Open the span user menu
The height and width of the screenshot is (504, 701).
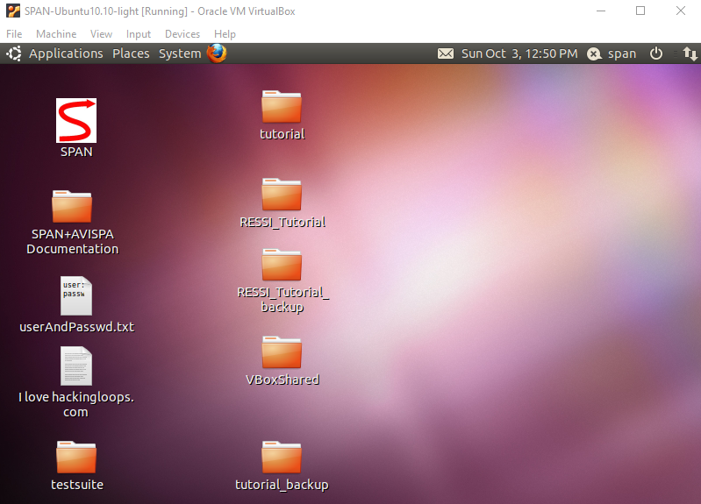click(622, 54)
